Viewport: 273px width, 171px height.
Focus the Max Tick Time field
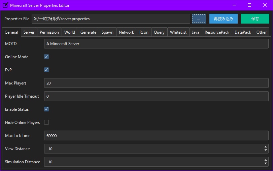pos(156,135)
